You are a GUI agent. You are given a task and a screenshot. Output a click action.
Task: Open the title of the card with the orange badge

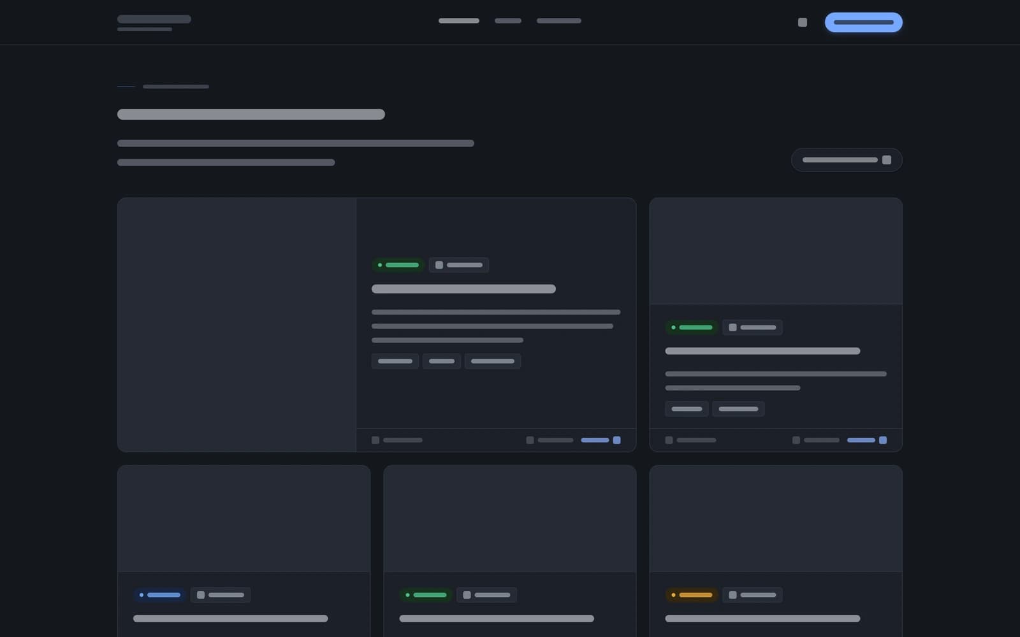point(762,619)
